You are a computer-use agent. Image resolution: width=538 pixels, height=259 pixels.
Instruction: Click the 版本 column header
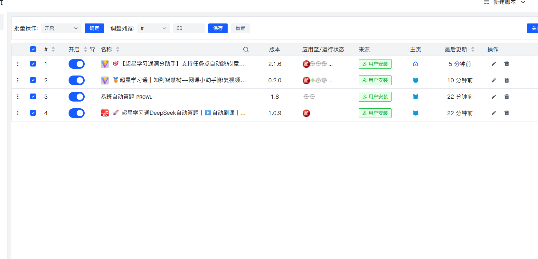pyautogui.click(x=275, y=49)
